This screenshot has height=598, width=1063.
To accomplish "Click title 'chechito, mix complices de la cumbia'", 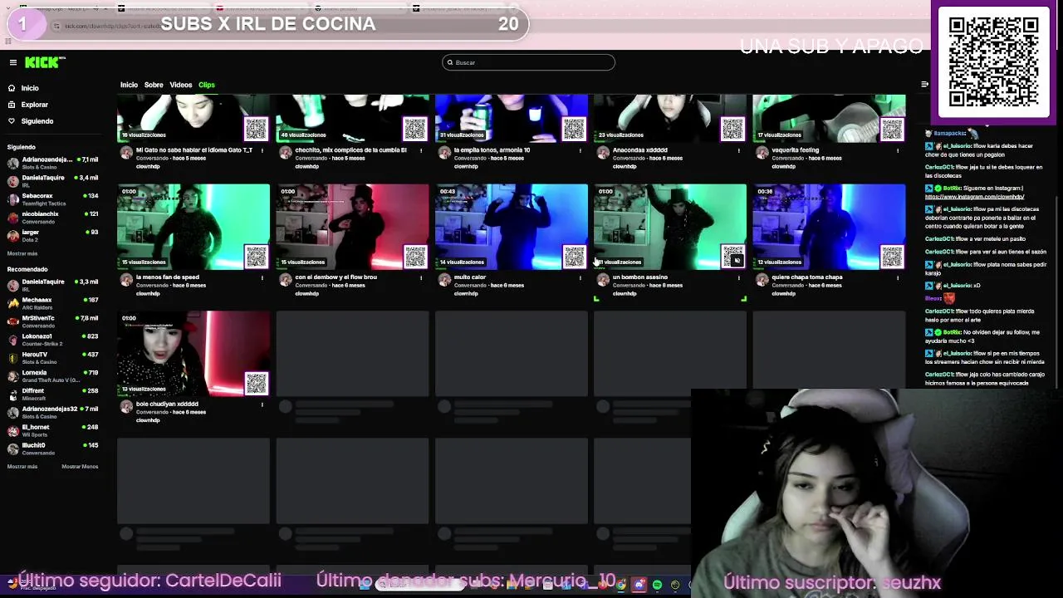I will click(x=350, y=150).
